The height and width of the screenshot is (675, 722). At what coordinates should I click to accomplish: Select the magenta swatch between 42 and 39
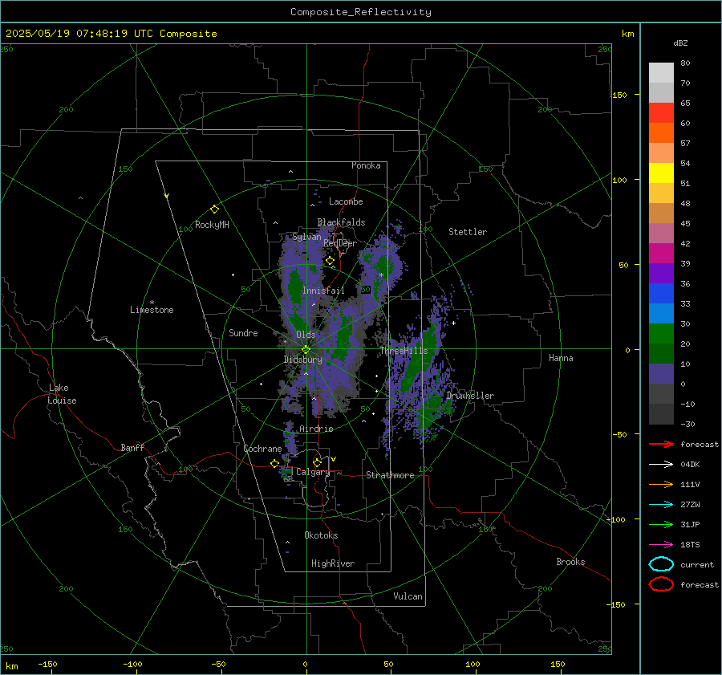tap(661, 253)
